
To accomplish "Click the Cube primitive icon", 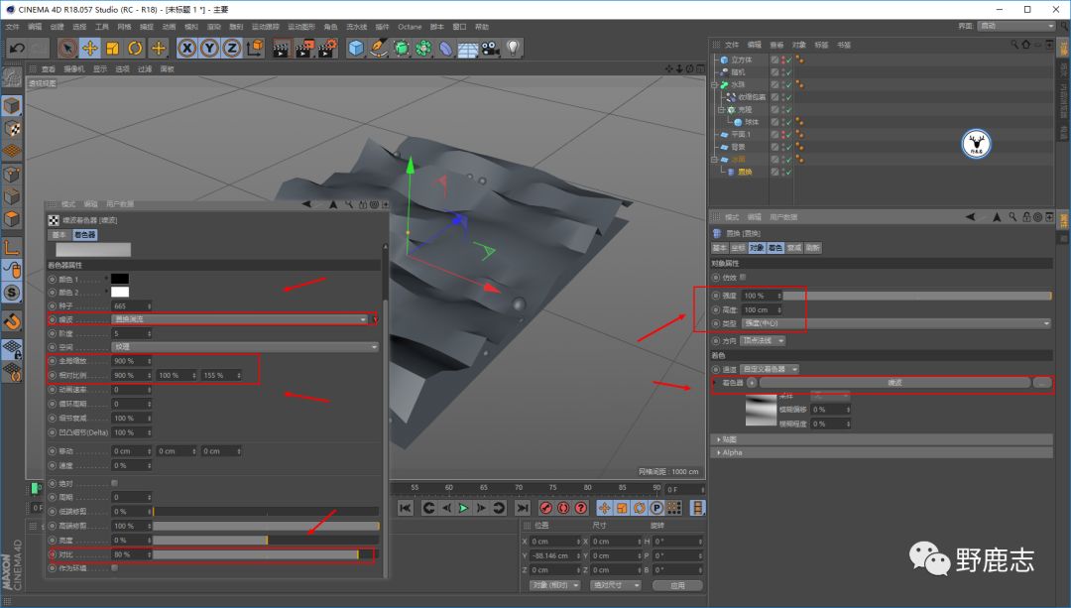I will pos(356,48).
